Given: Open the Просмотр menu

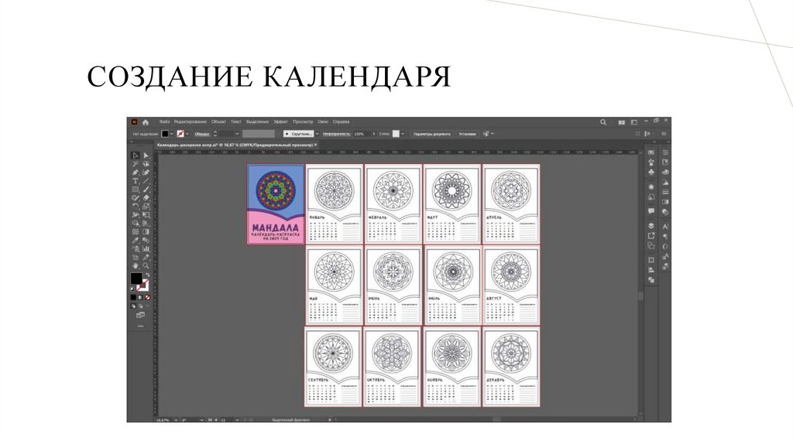Looking at the screenshot, I should 303,121.
